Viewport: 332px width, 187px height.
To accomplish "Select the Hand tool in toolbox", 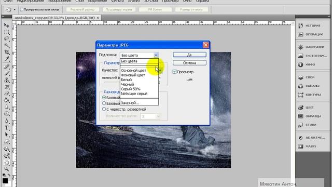I will [x=7, y=163].
